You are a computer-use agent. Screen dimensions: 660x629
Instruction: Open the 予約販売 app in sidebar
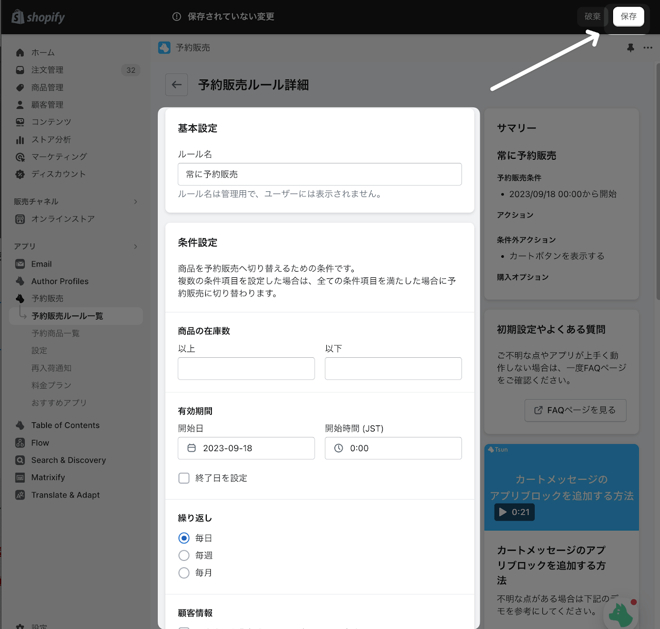47,299
